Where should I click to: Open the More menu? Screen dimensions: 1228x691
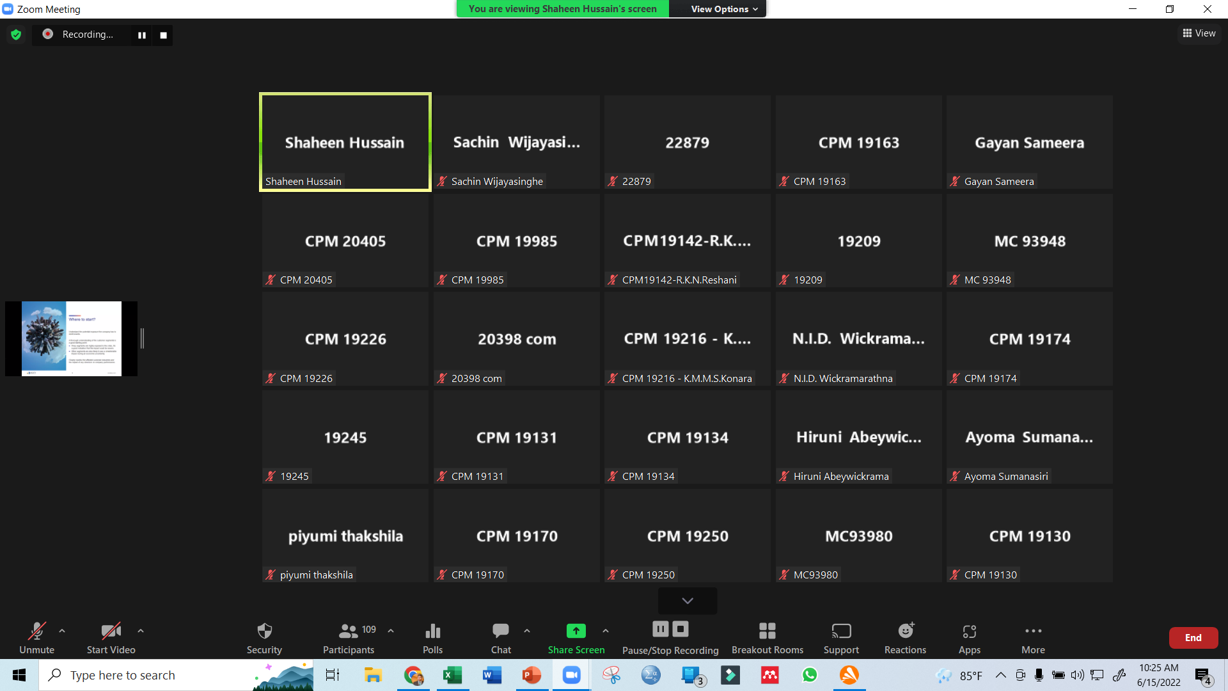[1033, 638]
